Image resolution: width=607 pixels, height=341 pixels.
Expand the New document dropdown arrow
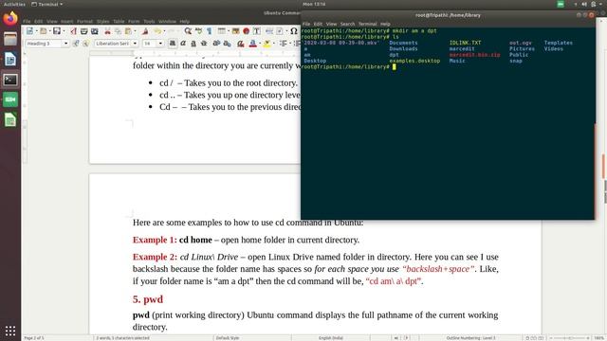(x=36, y=31)
